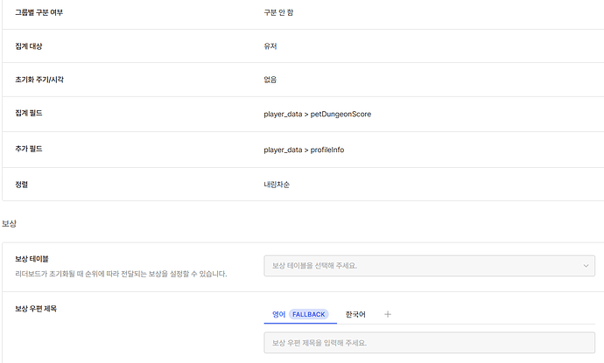The image size is (604, 363).
Task: Click the 정렬 label
Action: [x=21, y=185]
